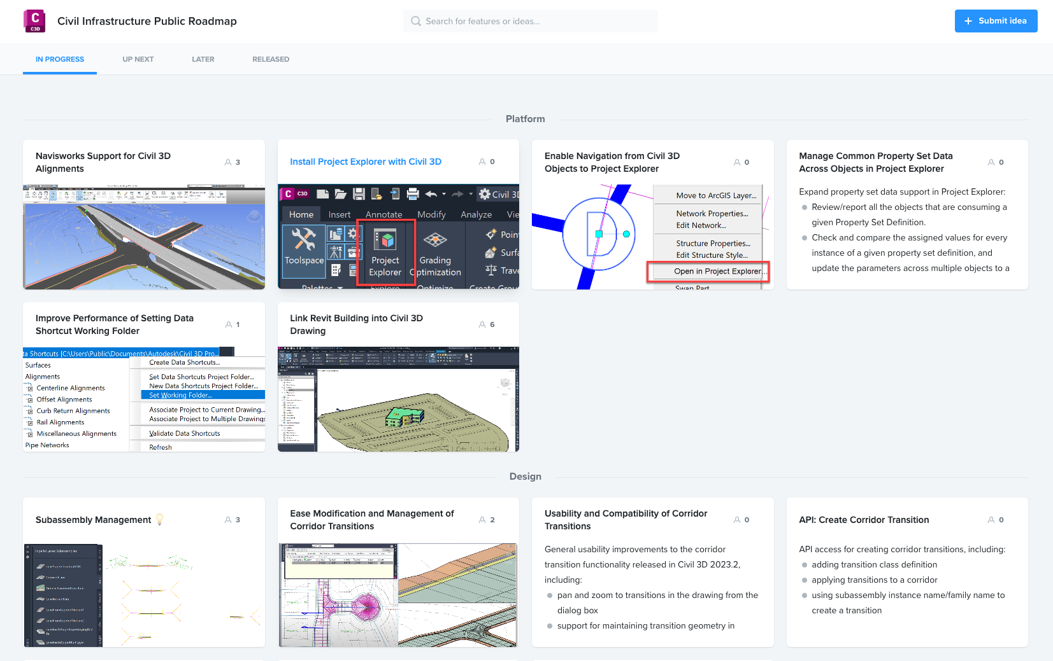Image resolution: width=1053 pixels, height=661 pixels.
Task: Open the Install Project Explorer with Civil 3D link
Action: (366, 161)
